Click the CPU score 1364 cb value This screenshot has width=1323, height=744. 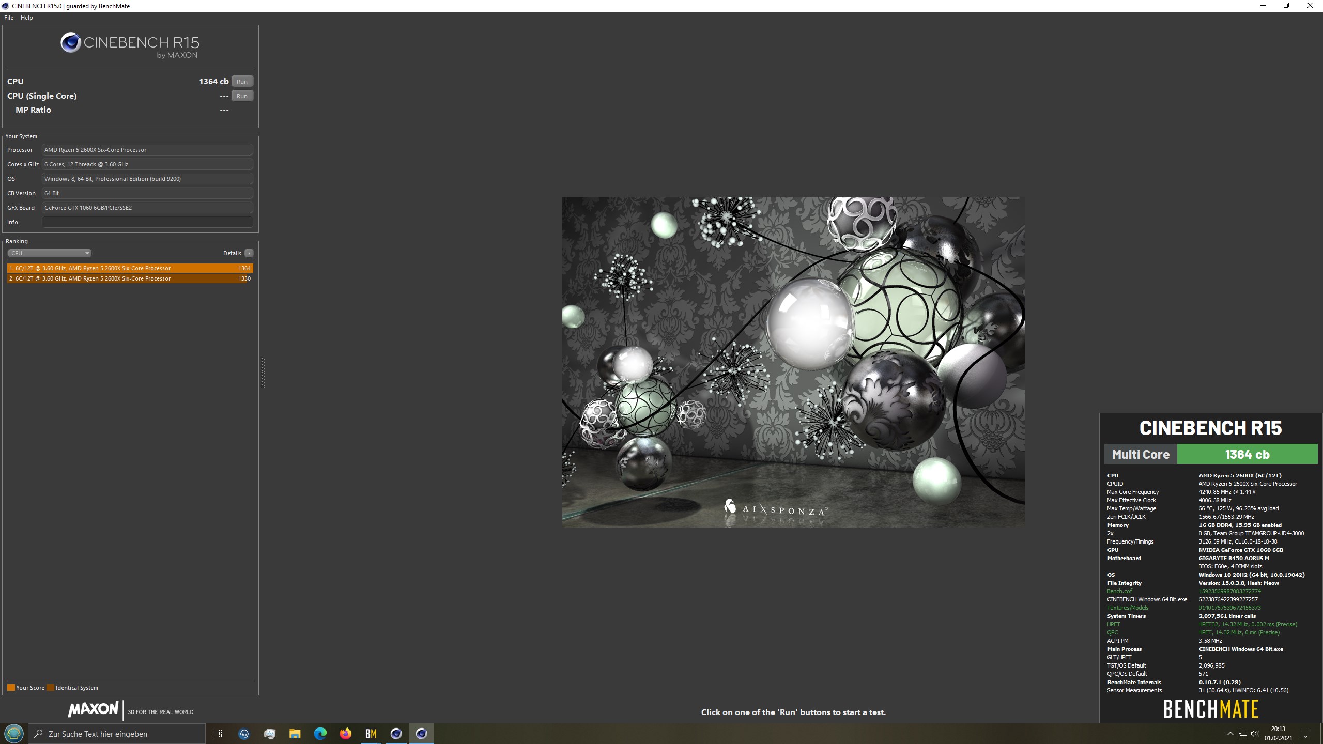pos(213,81)
